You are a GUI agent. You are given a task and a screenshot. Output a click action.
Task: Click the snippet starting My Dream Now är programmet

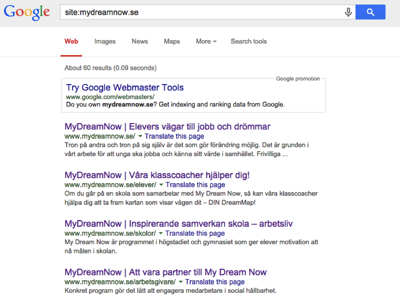(x=191, y=246)
